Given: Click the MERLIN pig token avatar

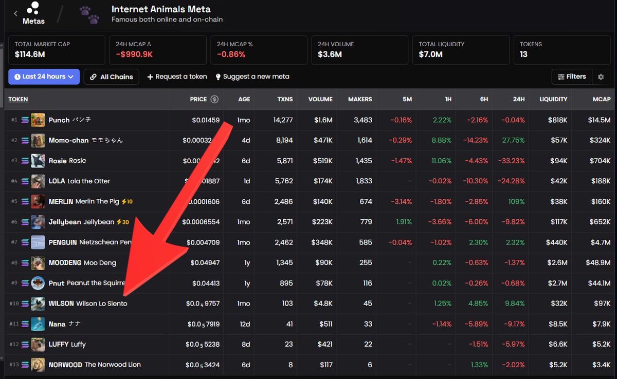Looking at the screenshot, I should [38, 201].
